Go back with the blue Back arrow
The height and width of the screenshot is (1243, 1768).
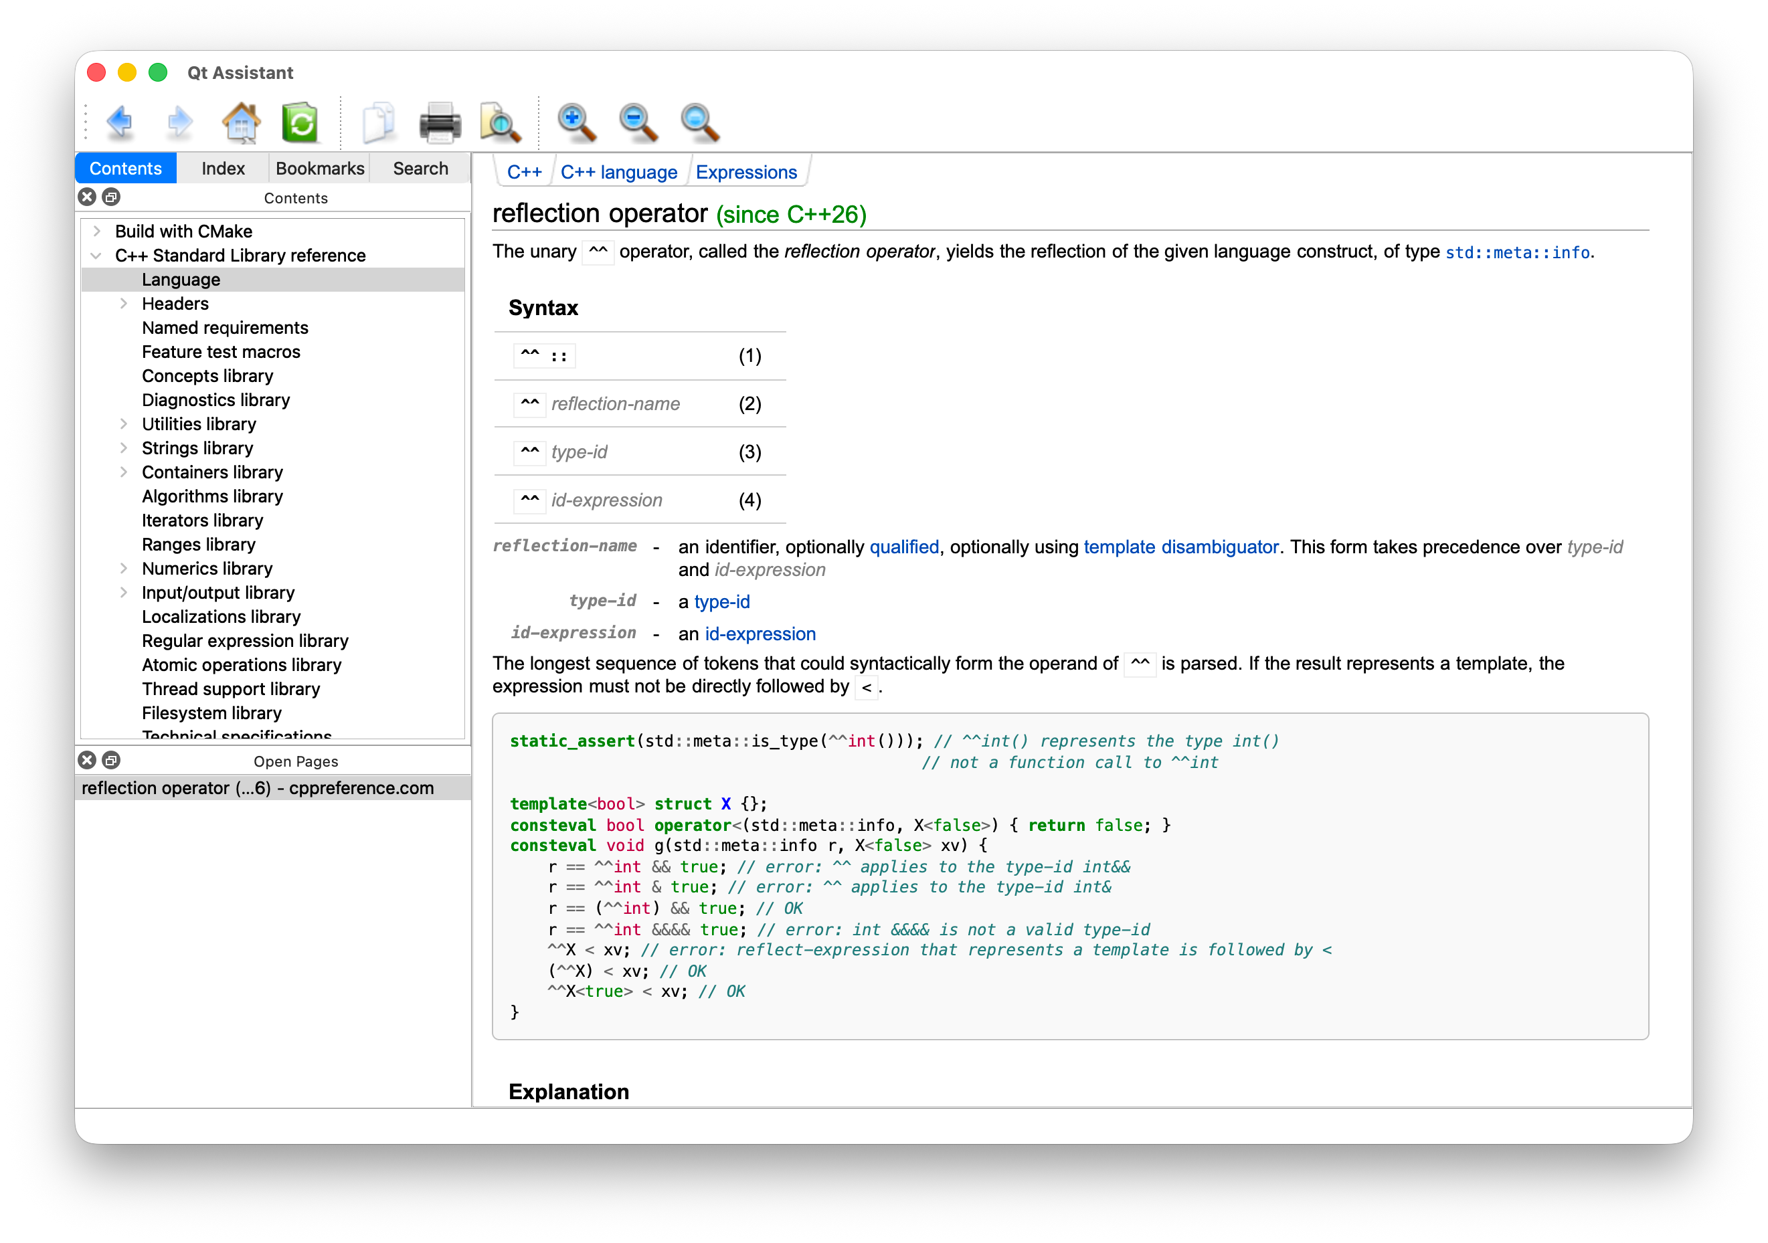point(120,122)
